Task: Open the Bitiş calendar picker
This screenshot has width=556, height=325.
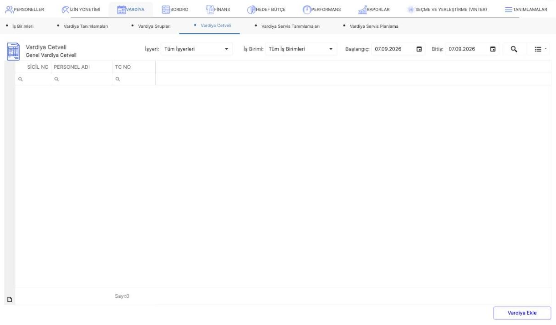Action: pos(493,49)
